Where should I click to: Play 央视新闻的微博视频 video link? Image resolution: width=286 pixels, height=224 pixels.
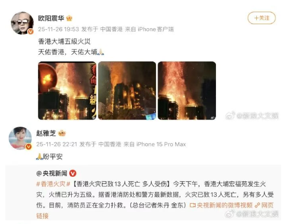click(x=224, y=205)
